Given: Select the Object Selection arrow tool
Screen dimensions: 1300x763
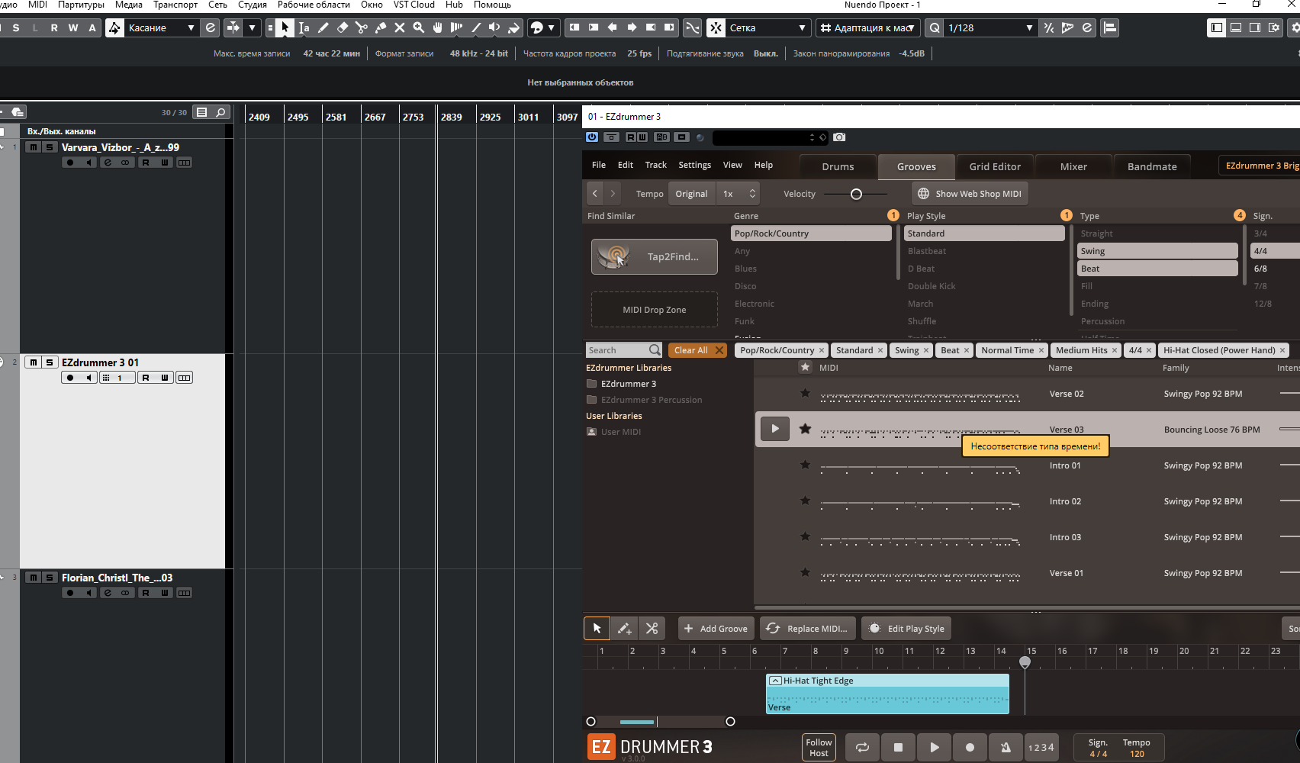Looking at the screenshot, I should [285, 27].
